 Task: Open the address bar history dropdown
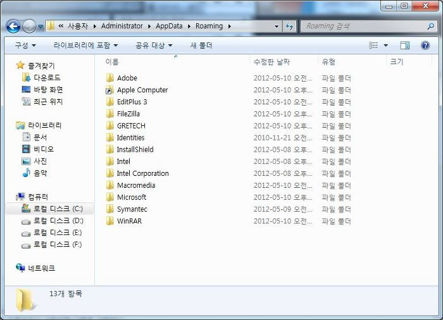point(277,27)
